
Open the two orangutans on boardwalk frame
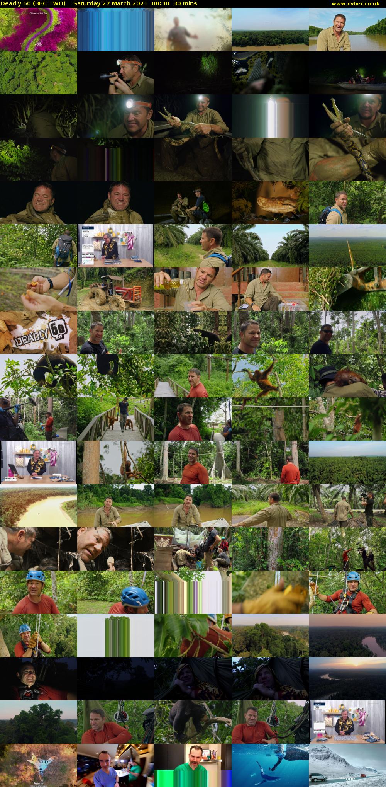pos(116,420)
